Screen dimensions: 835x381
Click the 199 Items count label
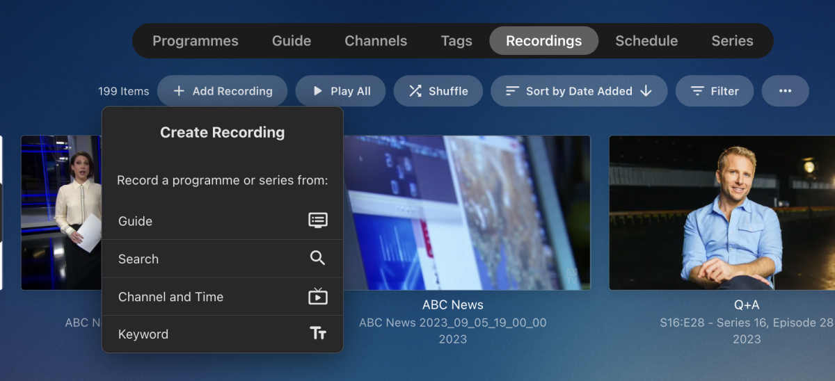(123, 91)
